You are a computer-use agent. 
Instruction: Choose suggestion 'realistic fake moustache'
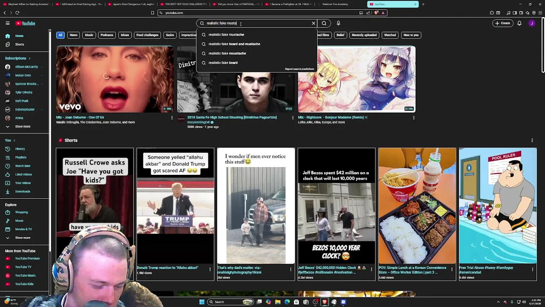click(x=257, y=53)
